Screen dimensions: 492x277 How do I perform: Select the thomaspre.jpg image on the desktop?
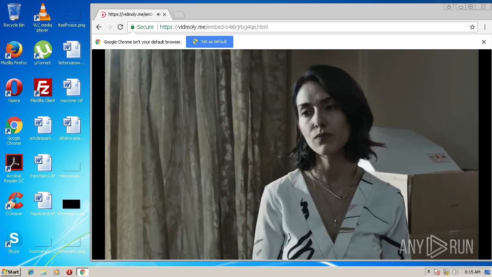pos(71,207)
